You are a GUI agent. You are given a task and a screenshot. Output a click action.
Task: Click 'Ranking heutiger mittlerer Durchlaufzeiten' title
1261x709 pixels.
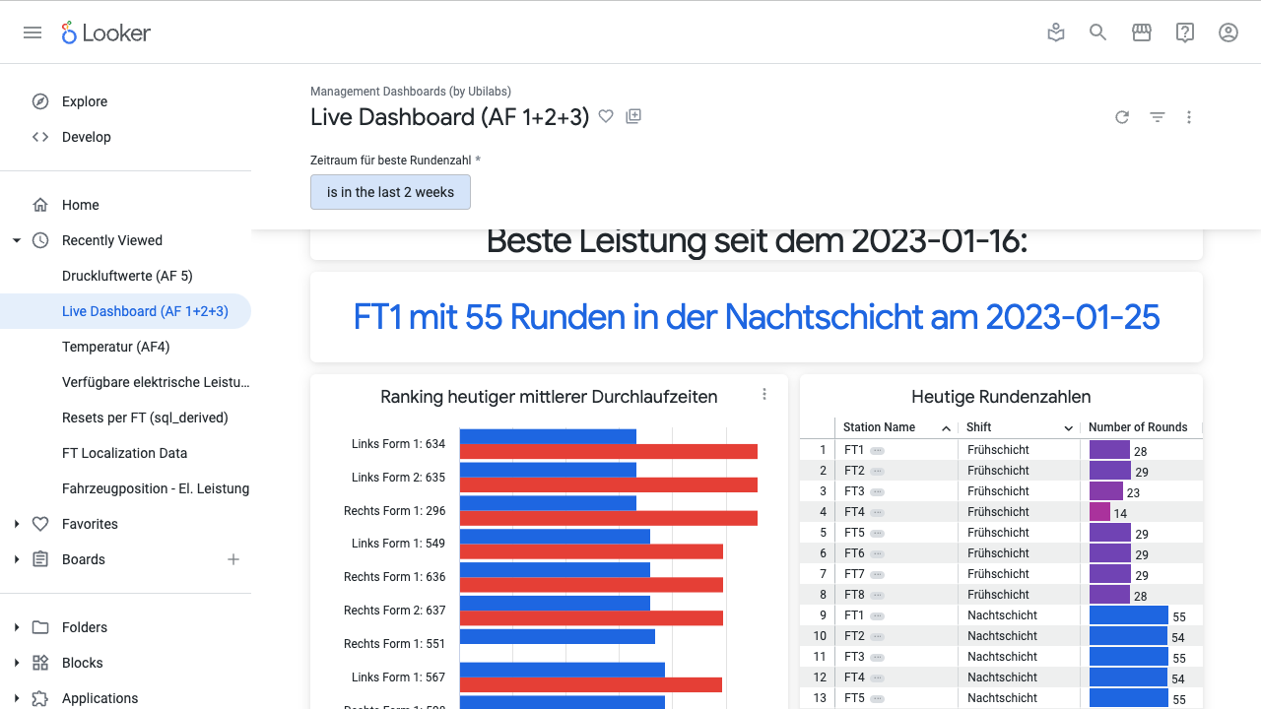pos(549,397)
